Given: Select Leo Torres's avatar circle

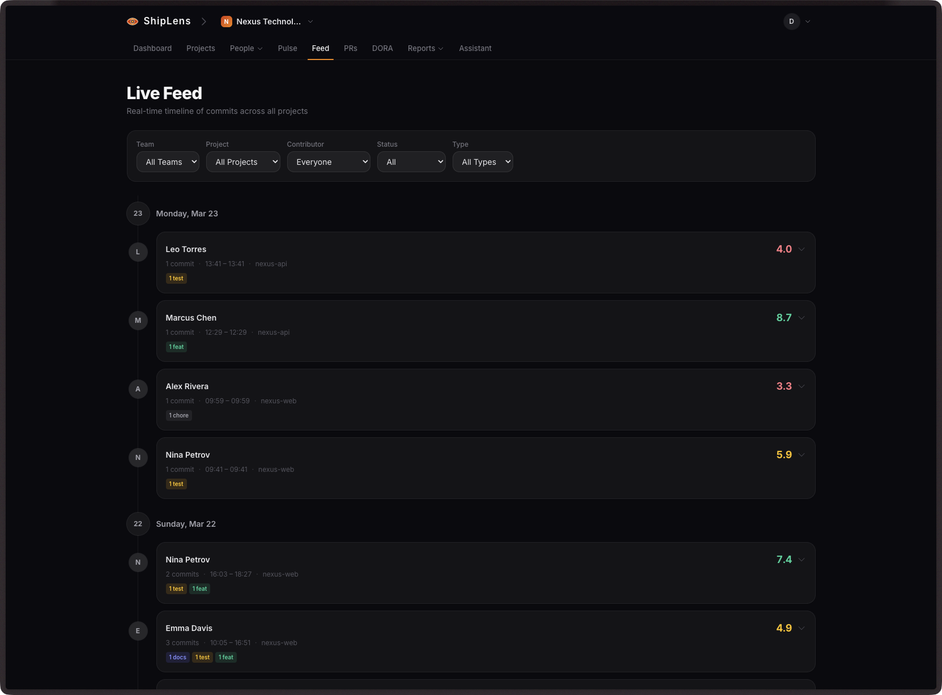Looking at the screenshot, I should 138,251.
